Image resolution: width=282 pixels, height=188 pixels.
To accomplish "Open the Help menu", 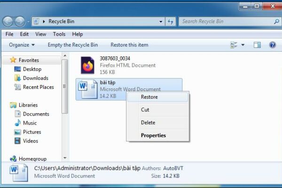I will (78, 34).
